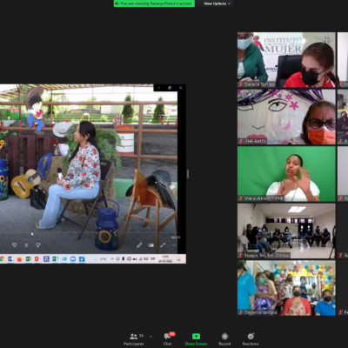This screenshot has width=348, height=348.
Task: Pause the shared video playback
Action: point(26,245)
